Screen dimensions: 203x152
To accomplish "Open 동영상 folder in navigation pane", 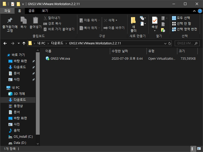I will tap(16, 106).
